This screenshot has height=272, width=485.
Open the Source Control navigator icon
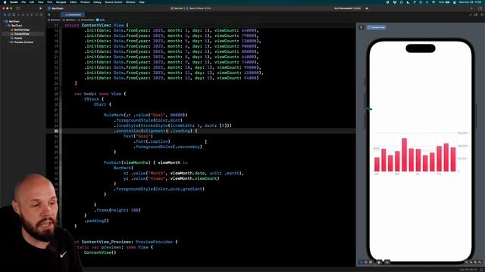click(9, 14)
